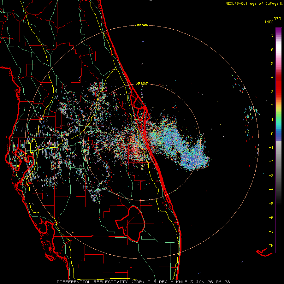Click the 7 value on the color scale
The width and height of the screenshot is (284, 284).
(x=272, y=35)
